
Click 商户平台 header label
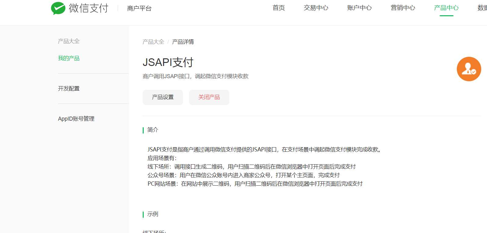[139, 8]
